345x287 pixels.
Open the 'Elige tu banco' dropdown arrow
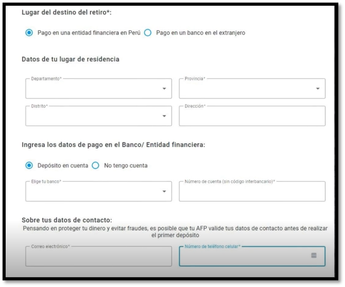(164, 191)
